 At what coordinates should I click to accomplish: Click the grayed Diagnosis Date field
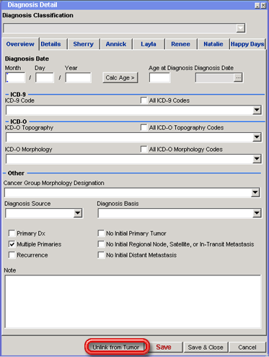point(215,77)
